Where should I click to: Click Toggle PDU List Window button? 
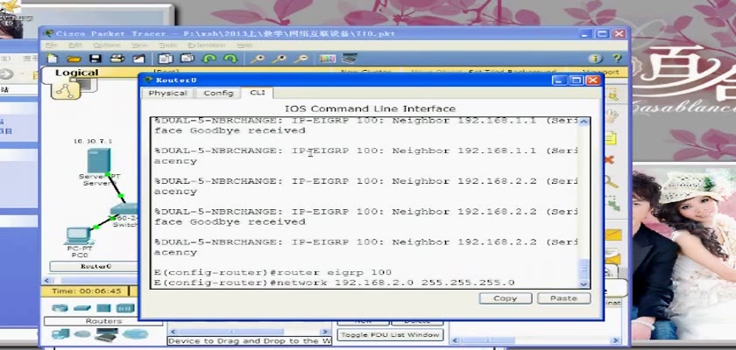(x=390, y=335)
